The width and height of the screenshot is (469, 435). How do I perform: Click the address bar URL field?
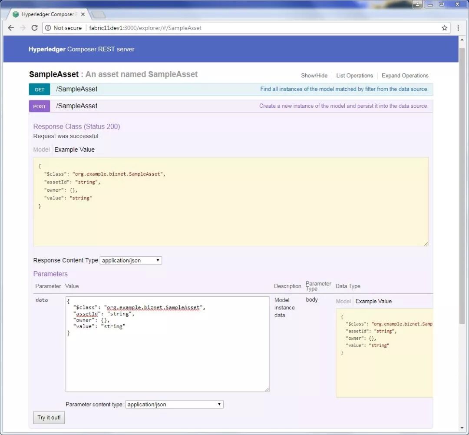coord(245,28)
